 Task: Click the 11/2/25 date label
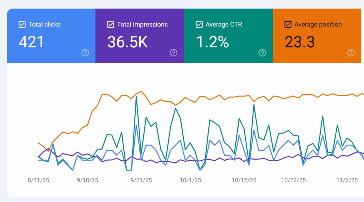click(x=347, y=180)
